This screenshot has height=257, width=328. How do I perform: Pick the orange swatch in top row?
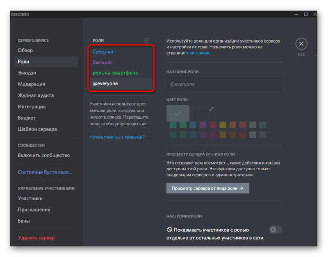(x=232, y=125)
